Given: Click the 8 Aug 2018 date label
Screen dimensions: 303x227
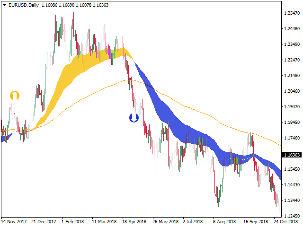Looking at the screenshot, I should (224, 222).
